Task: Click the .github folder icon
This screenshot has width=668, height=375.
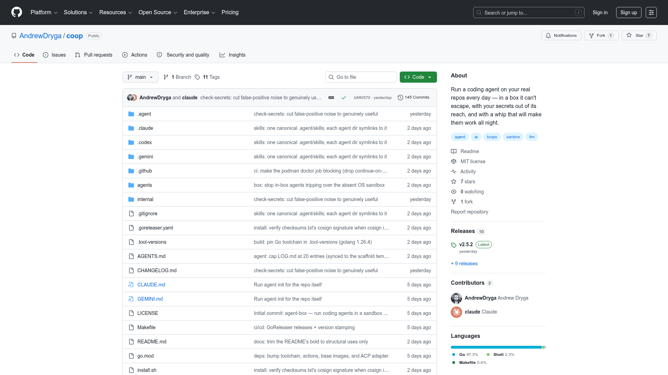Action: [131, 171]
